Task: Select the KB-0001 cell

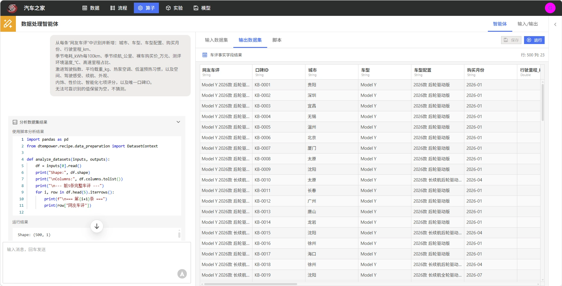Action: tap(279, 85)
